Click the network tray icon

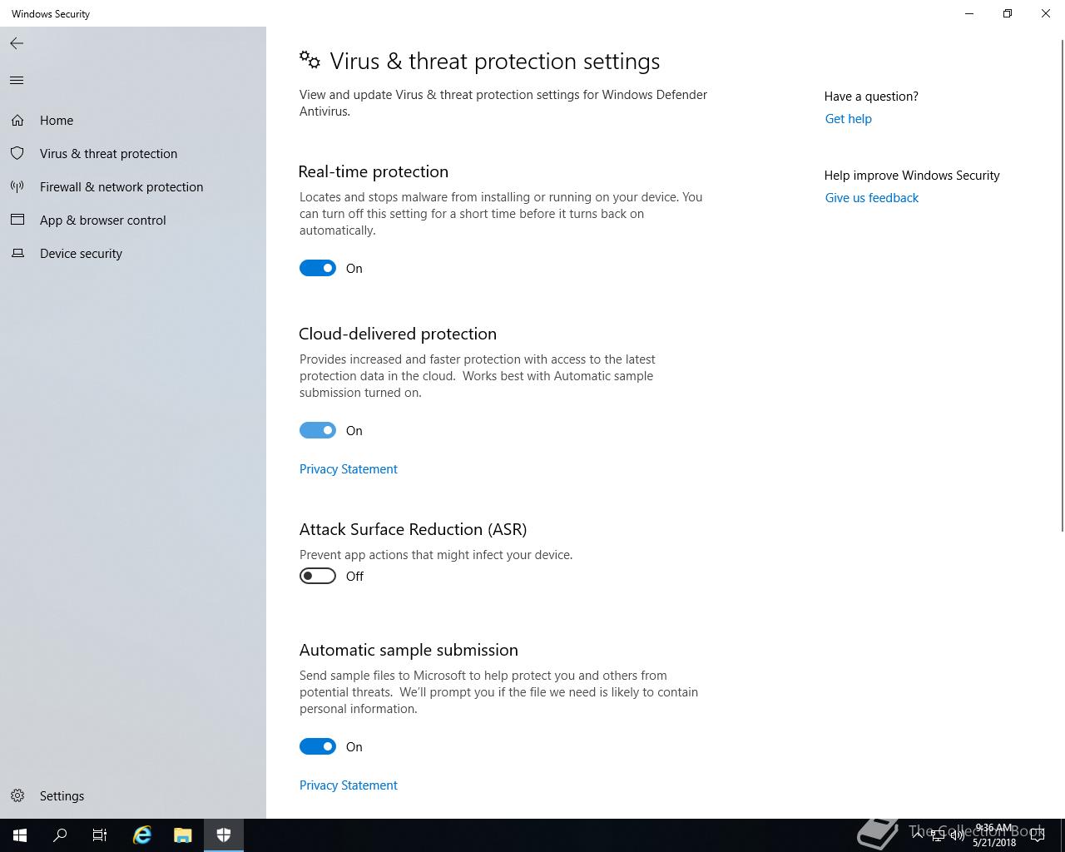pyautogui.click(x=938, y=835)
